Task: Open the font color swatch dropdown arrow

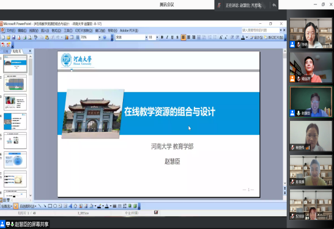Action: coord(247,37)
